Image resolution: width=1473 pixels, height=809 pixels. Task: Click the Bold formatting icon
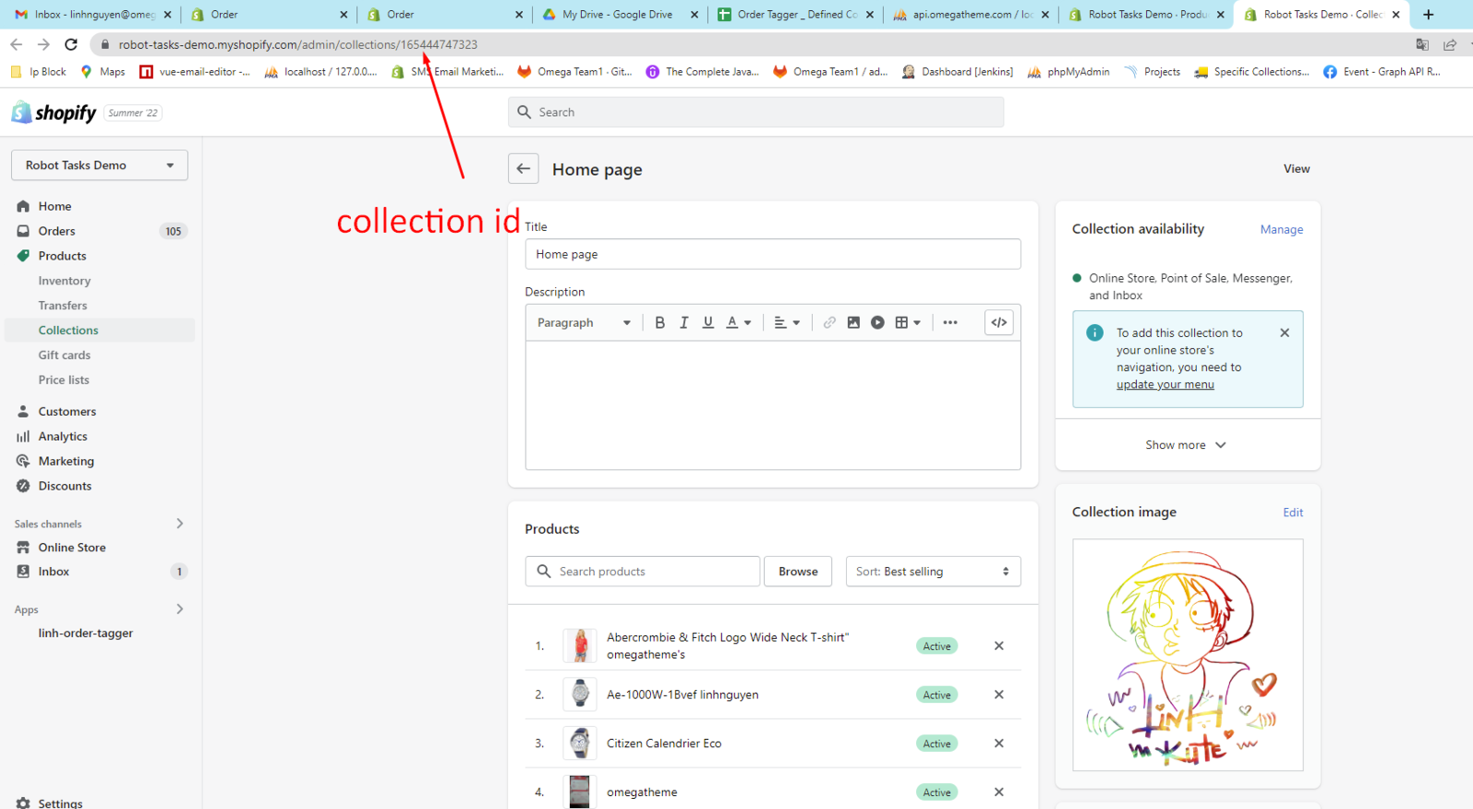[x=659, y=323]
